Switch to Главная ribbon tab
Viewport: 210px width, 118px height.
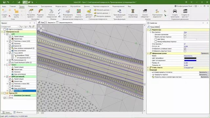[x=12, y=6]
